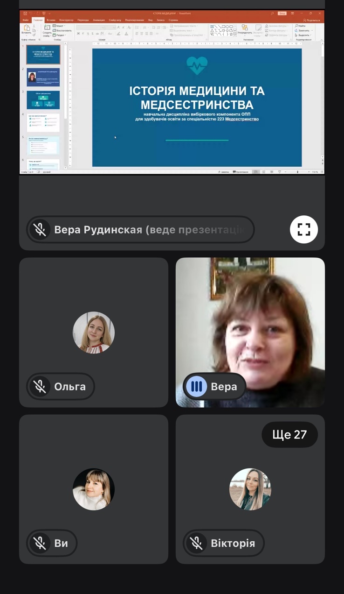Screen dimensions: 344x594
Task: Click the heart pulse icon on the slide
Action: [197, 66]
